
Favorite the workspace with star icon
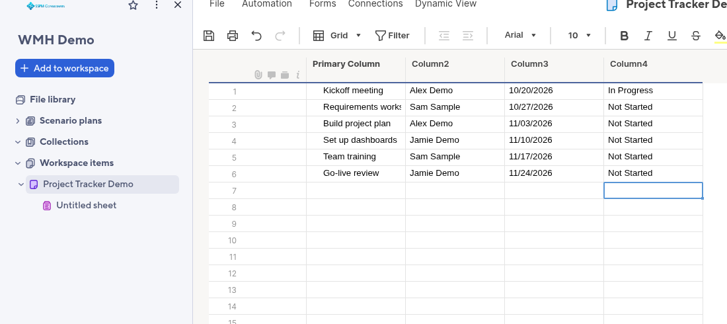pyautogui.click(x=133, y=5)
